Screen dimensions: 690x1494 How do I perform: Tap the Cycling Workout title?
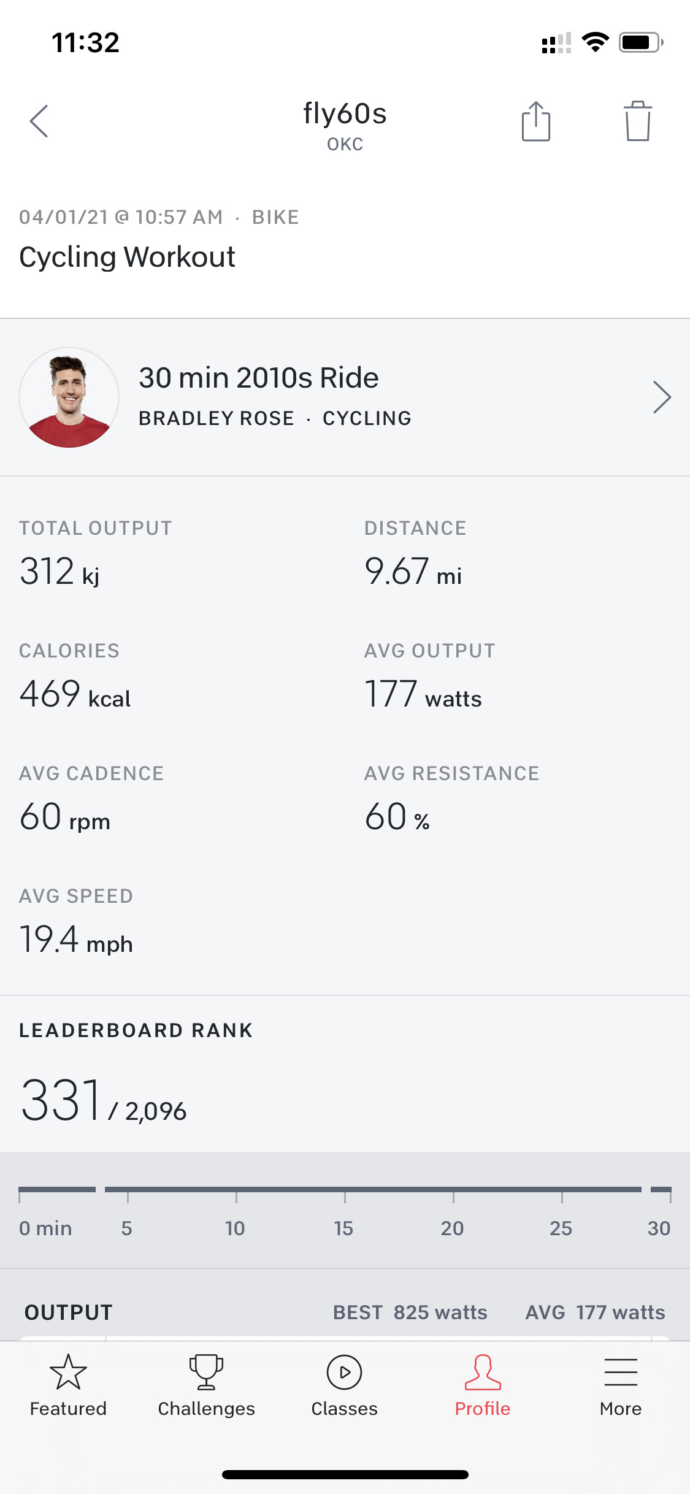[128, 257]
